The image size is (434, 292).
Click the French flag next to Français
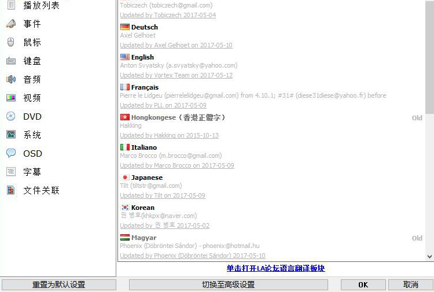pyautogui.click(x=125, y=87)
